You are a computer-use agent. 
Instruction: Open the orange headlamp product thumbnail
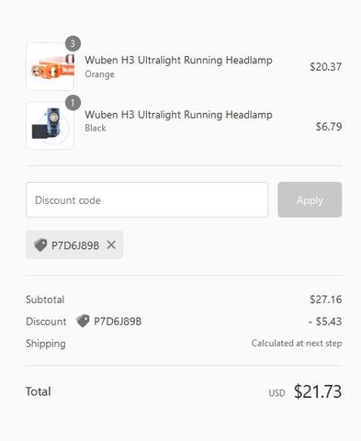tap(51, 66)
